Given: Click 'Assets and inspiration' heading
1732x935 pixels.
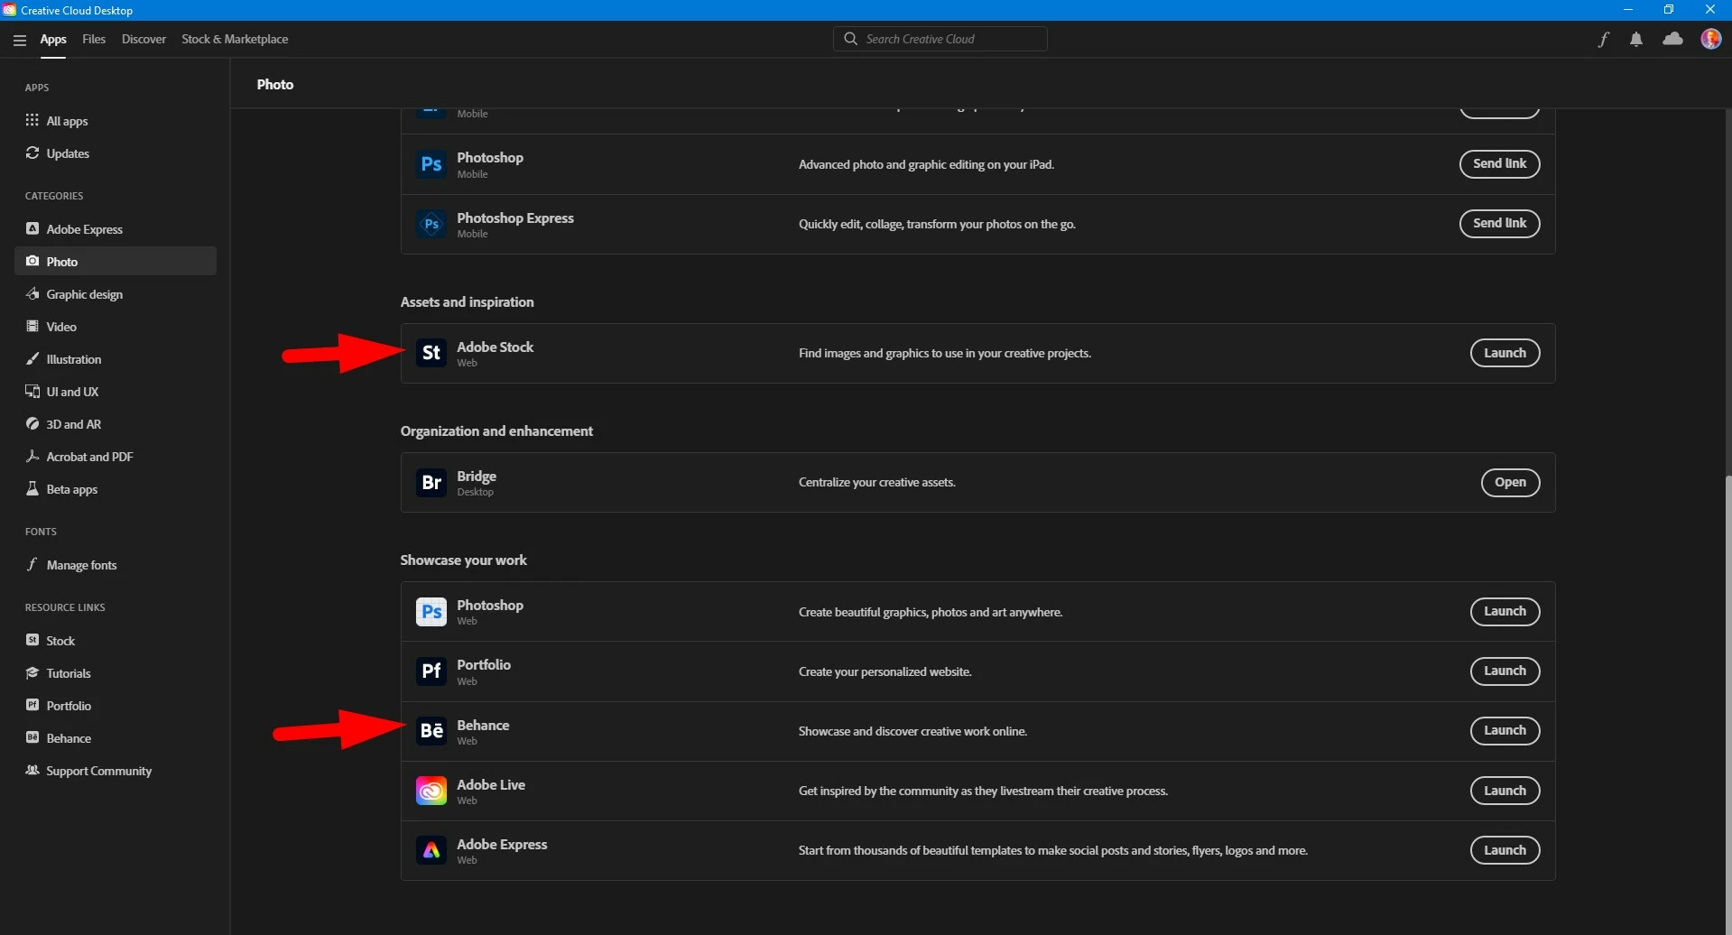Looking at the screenshot, I should [467, 301].
